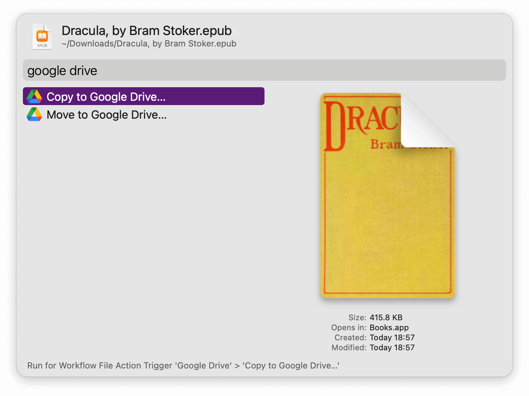Click the 'Copy to Google Drive…' label text
The image size is (529, 396).
pos(107,96)
